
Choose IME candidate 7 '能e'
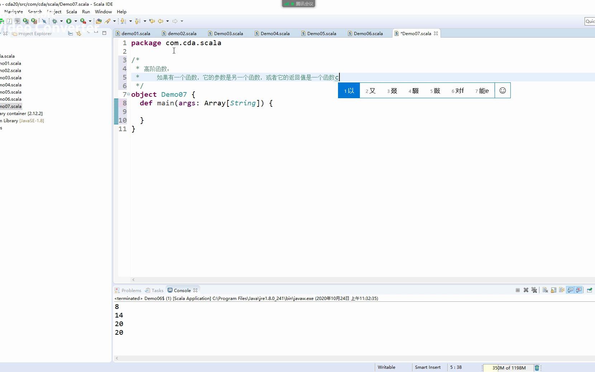482,91
